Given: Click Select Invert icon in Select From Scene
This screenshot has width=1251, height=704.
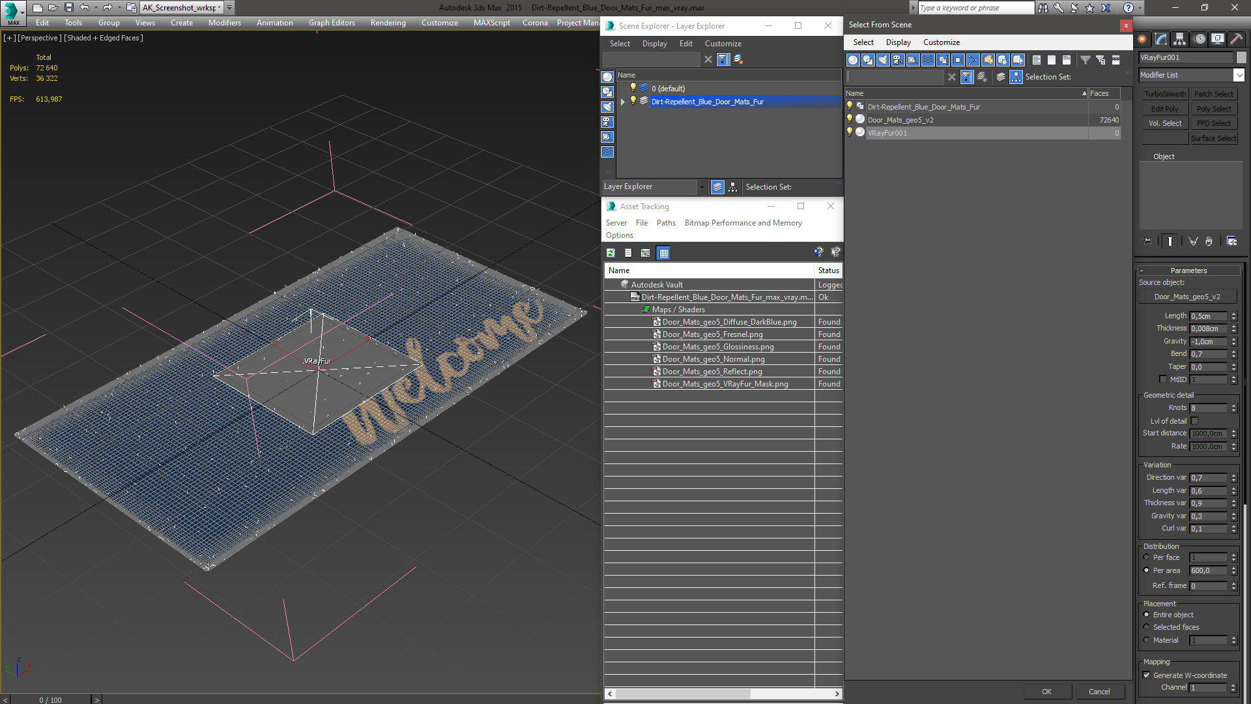Looking at the screenshot, I should (1067, 60).
